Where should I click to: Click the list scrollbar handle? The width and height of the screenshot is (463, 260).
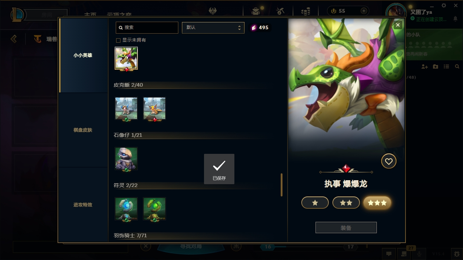pyautogui.click(x=281, y=185)
